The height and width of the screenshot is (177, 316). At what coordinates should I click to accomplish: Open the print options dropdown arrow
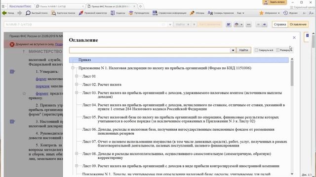[x=241, y=25]
